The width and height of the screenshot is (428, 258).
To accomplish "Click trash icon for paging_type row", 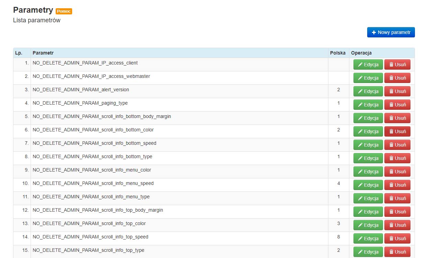I will [391, 105].
